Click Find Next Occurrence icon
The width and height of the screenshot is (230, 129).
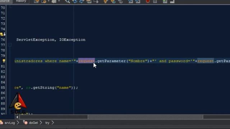tap(82, 1)
